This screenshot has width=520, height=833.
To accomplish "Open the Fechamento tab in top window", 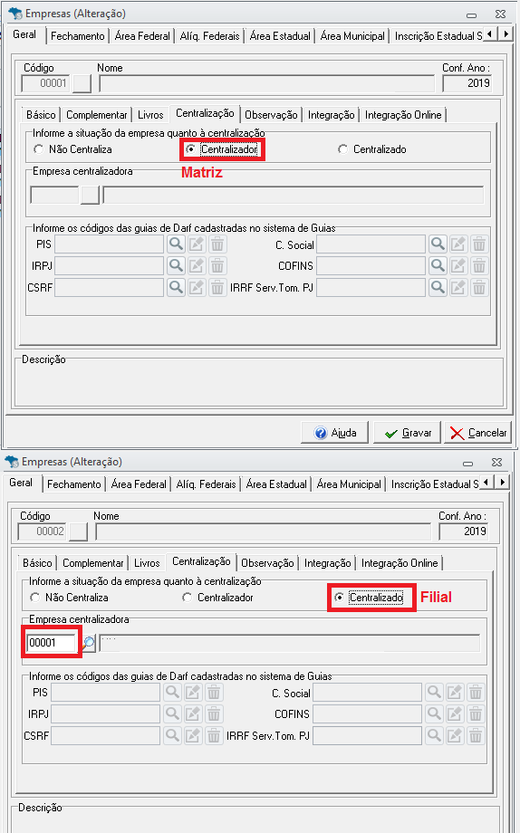I will [78, 36].
